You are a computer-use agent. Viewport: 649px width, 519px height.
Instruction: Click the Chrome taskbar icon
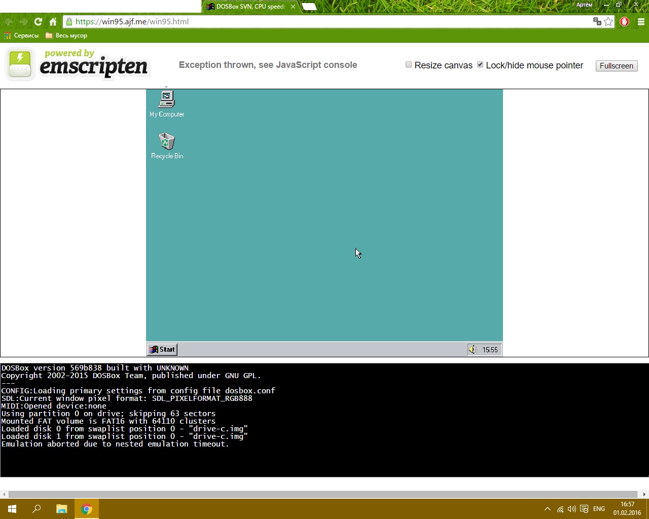pos(87,509)
